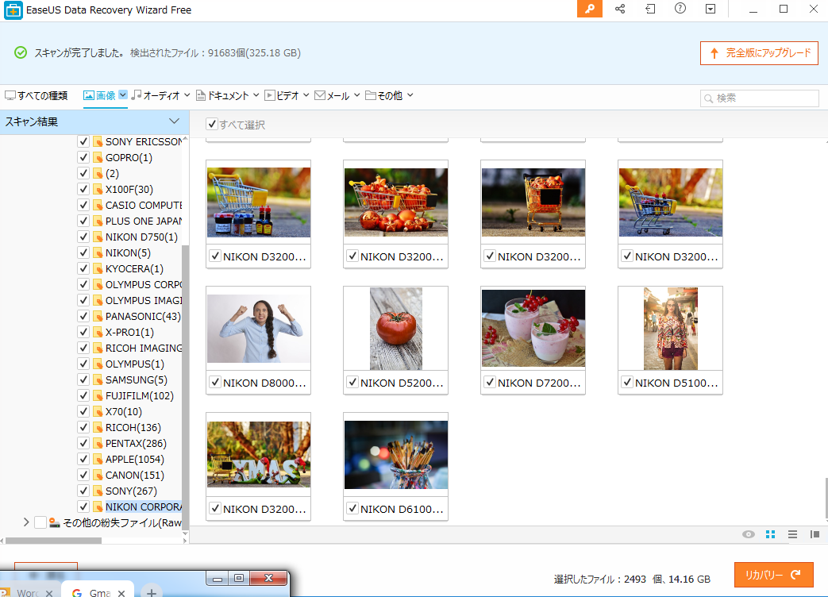Viewport: 828px width, 597px height.
Task: Click the preview eye icon
Action: pos(749,534)
